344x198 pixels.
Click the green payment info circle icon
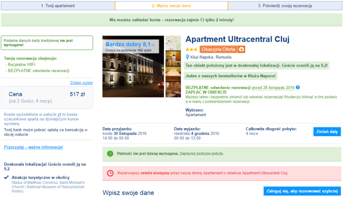click(x=110, y=154)
